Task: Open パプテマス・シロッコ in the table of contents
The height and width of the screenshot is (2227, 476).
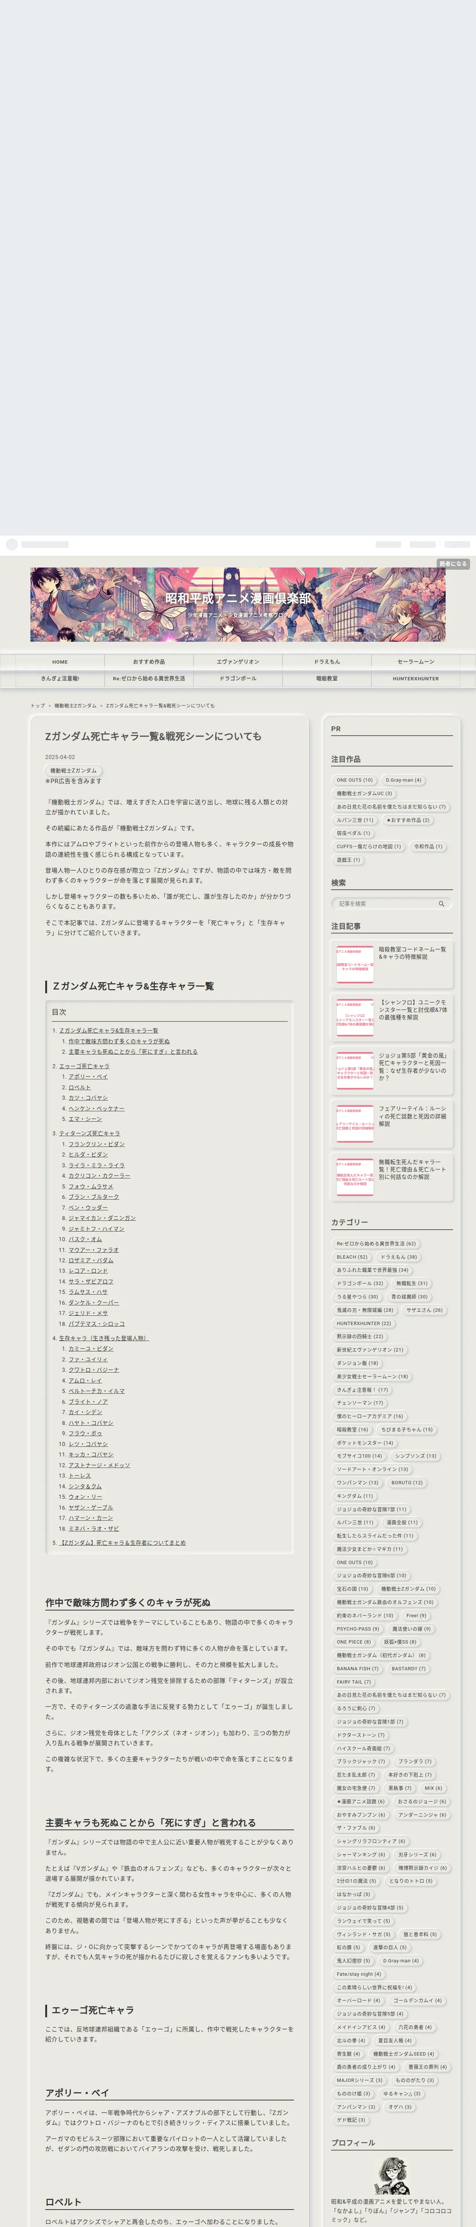Action: [x=97, y=1324]
